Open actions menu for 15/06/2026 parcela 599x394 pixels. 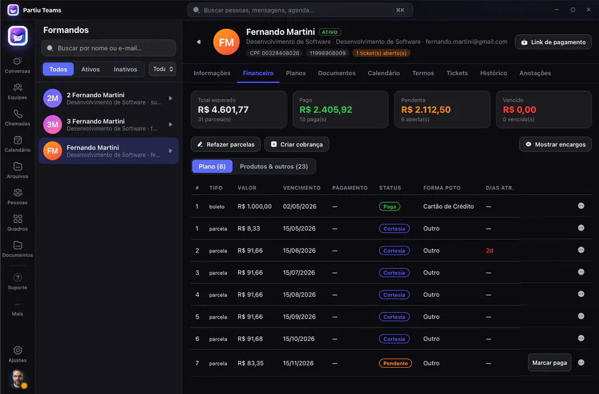pos(581,251)
